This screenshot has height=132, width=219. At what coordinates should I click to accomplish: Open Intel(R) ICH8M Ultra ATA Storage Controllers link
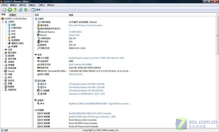click(x=92, y=117)
